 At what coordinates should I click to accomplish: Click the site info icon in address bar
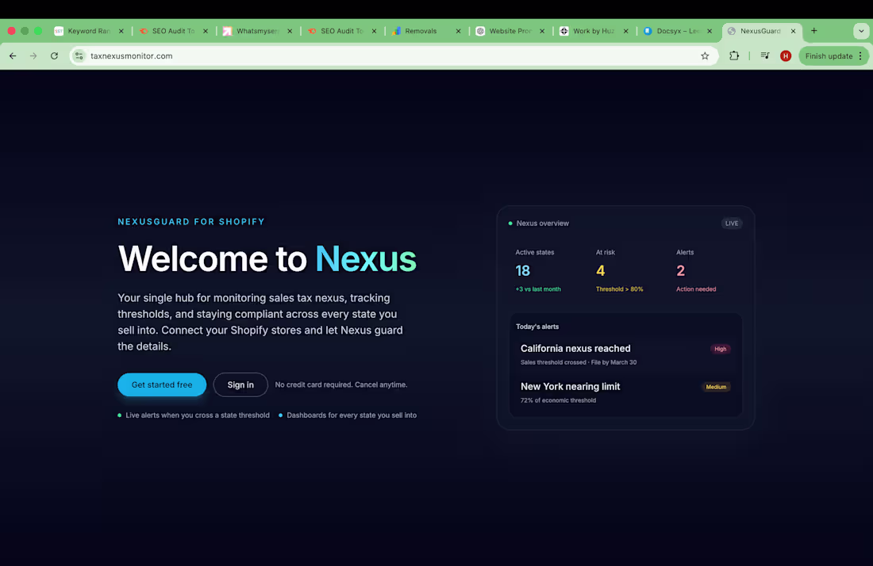(x=79, y=56)
